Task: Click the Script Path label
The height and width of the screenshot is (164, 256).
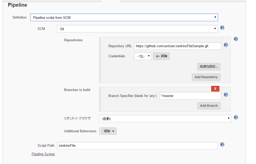Action: coord(46,145)
